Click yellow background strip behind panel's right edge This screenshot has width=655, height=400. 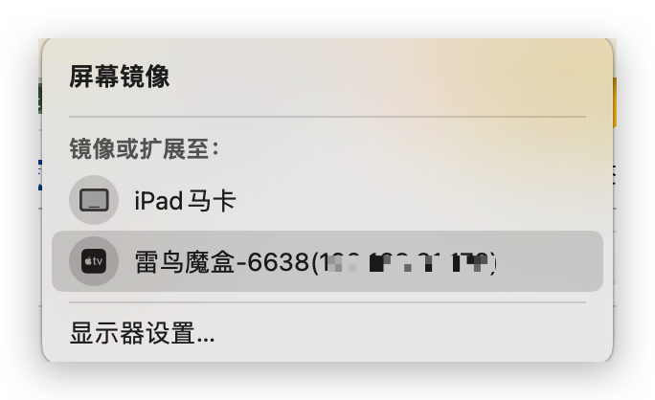click(x=615, y=102)
